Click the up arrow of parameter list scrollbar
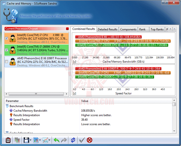The width and height of the screenshot is (181, 146). (174, 100)
